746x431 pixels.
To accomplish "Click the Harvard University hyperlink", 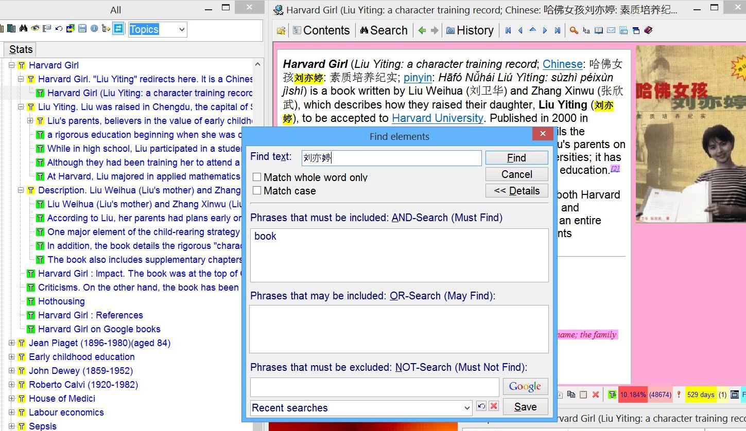I will [x=437, y=118].
